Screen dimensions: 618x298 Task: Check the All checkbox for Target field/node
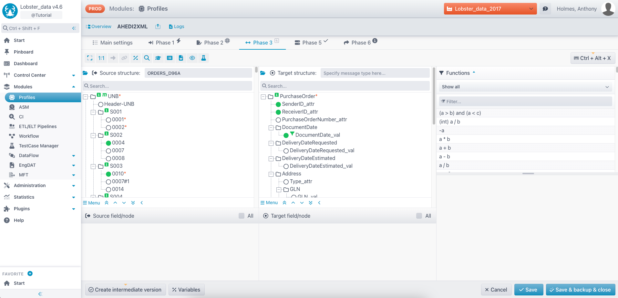coord(419,216)
